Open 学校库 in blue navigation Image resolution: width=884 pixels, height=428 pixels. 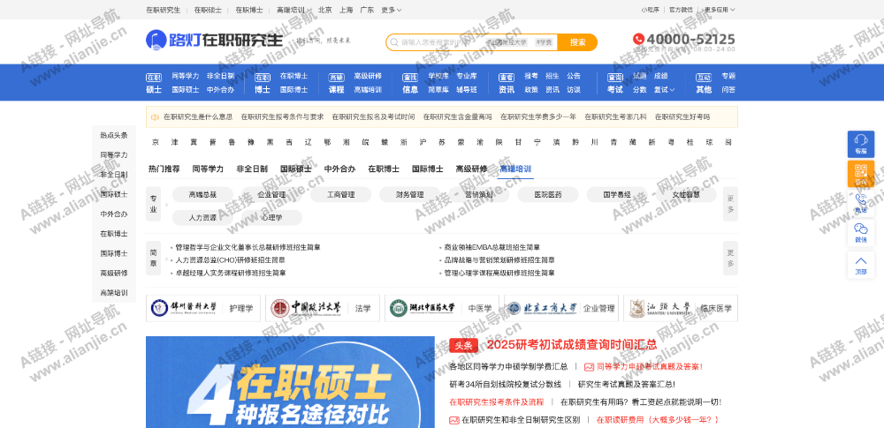[438, 76]
